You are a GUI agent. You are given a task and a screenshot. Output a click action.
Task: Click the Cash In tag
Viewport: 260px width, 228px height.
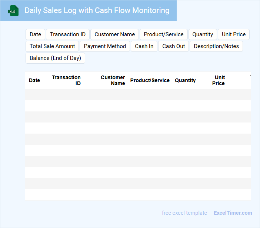pyautogui.click(x=144, y=46)
